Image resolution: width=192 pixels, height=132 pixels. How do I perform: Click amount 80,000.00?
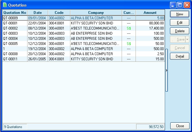point(156,23)
